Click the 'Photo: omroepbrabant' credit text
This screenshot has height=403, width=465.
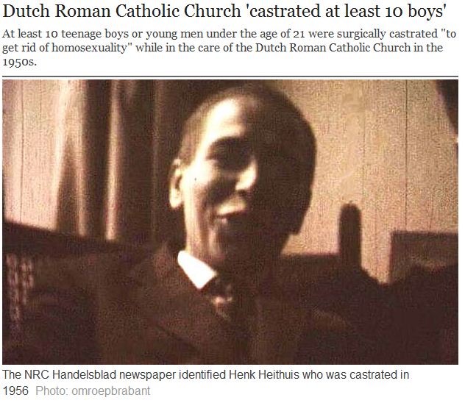click(x=93, y=390)
